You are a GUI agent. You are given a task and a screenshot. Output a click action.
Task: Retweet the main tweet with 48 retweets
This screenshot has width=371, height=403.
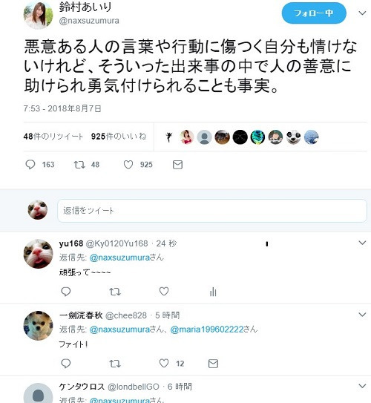[x=79, y=165]
